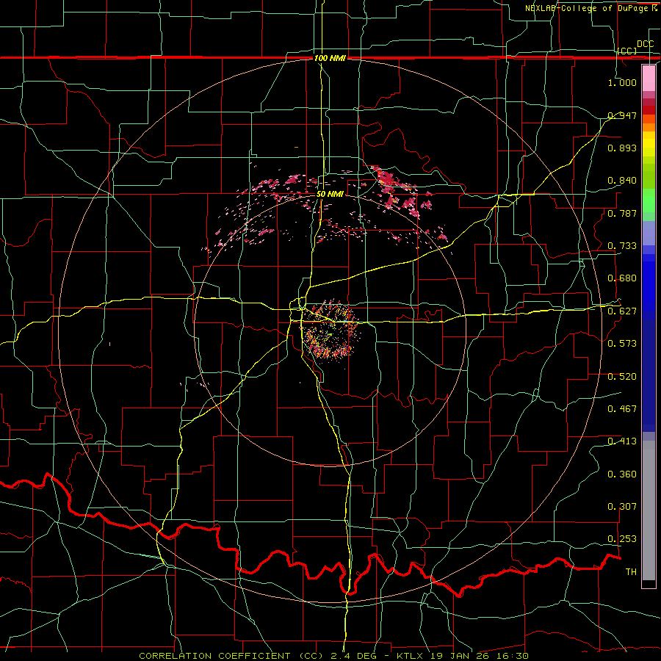The height and width of the screenshot is (661, 661).
Task: Click the 0.307 legend value
Action: (x=622, y=506)
